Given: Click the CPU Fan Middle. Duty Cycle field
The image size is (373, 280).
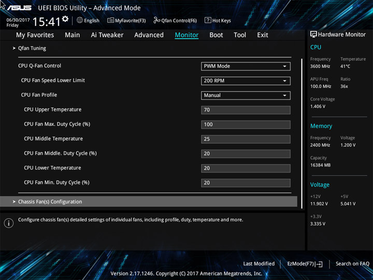Looking at the screenshot, I should click(x=246, y=153).
